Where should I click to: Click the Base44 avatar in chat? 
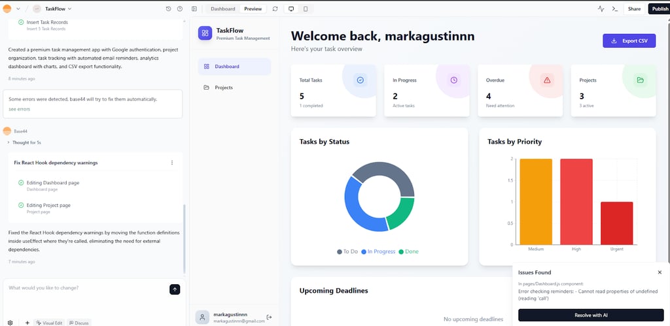(7, 131)
